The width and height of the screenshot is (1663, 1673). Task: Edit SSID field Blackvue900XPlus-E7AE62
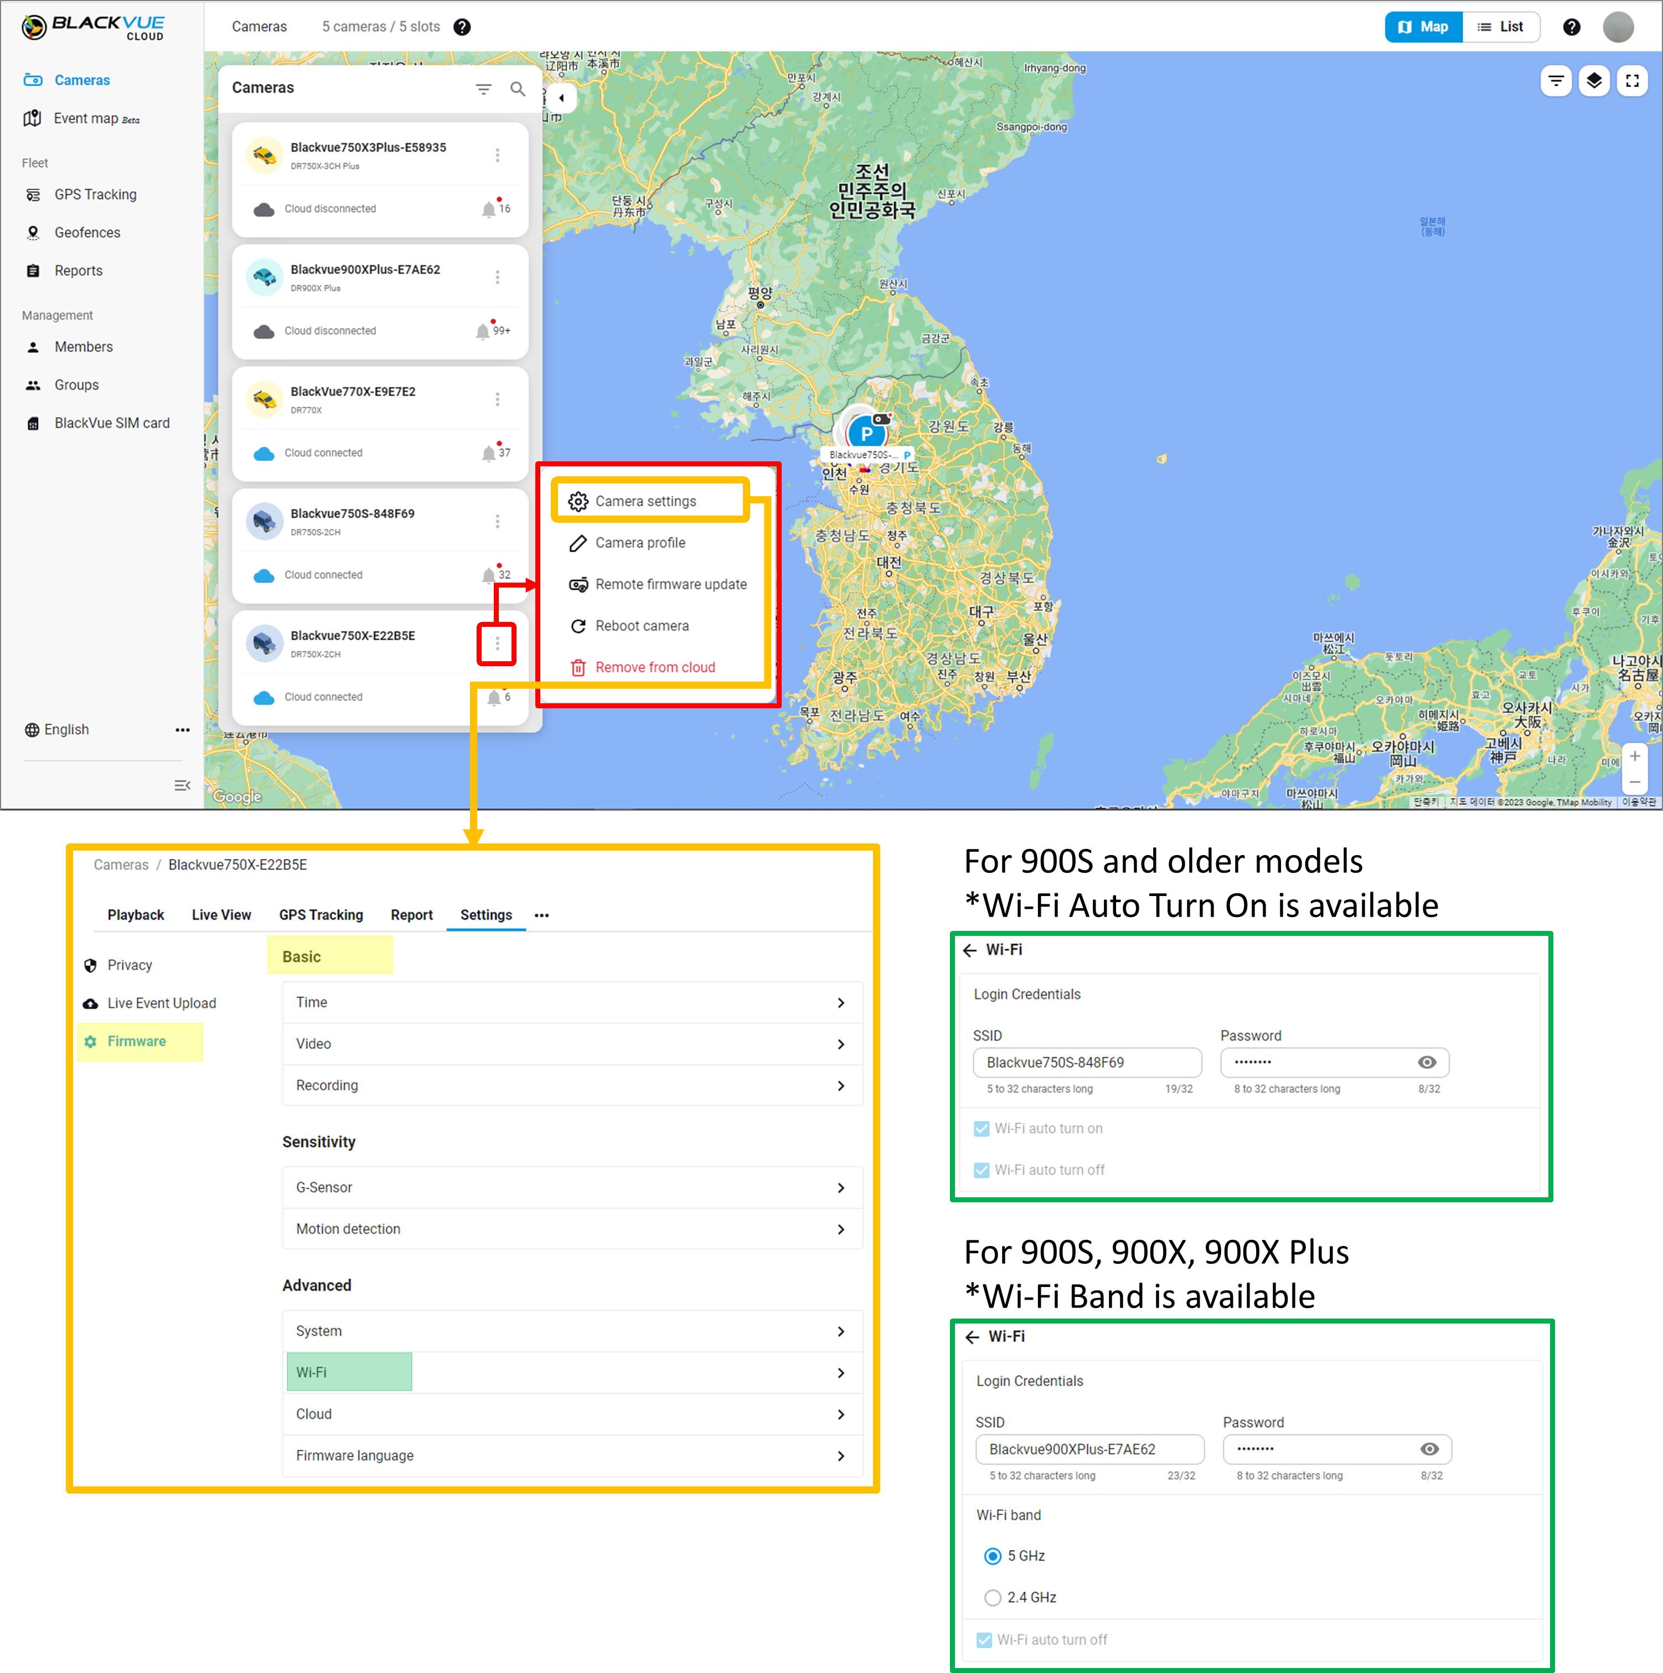[x=1090, y=1450]
